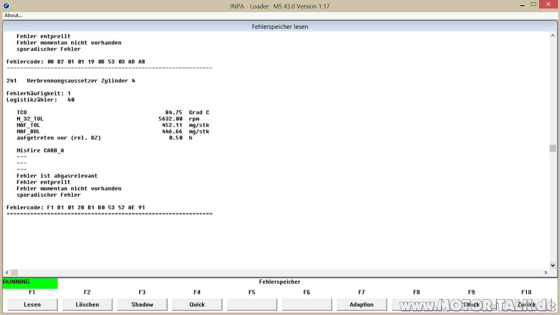Viewport: 560px width, 315px height.
Task: Click the Adaption button
Action: point(362,304)
